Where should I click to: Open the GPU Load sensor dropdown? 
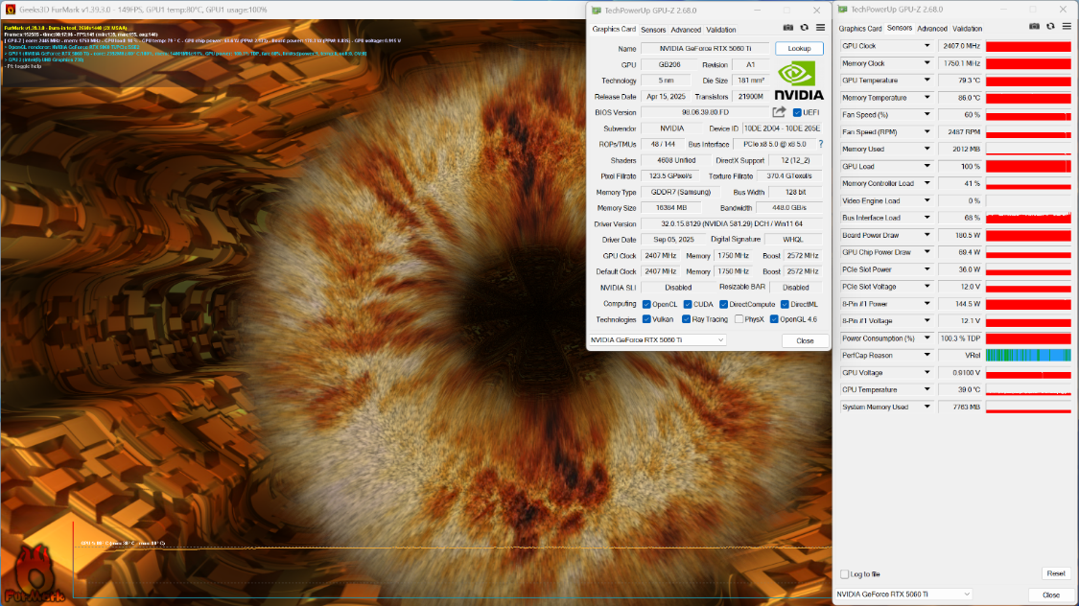927,167
